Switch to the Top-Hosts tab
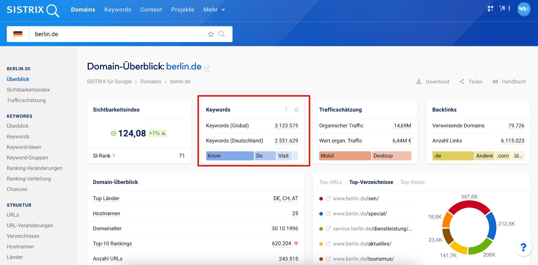Screen dimensions: 538x265 (x=412, y=182)
